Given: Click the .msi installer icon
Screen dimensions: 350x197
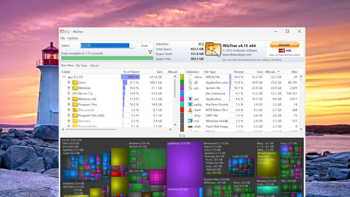Looking at the screenshot, I should coord(190,121).
